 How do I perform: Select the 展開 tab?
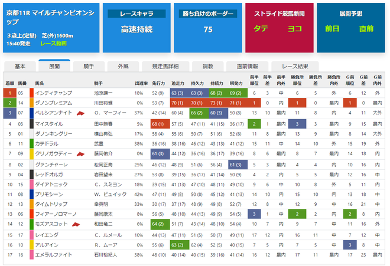[x=54, y=66]
